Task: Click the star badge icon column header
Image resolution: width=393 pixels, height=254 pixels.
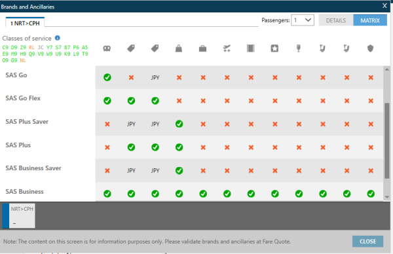Action: (274, 48)
